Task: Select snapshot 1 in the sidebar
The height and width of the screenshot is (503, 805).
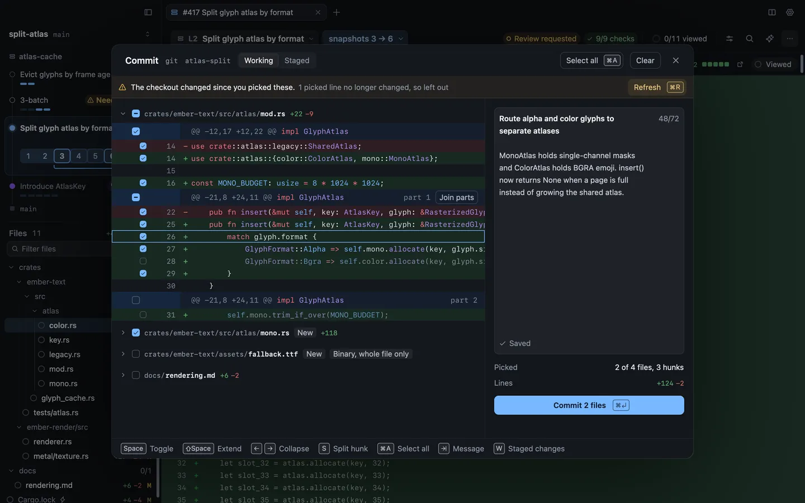Action: (29, 156)
